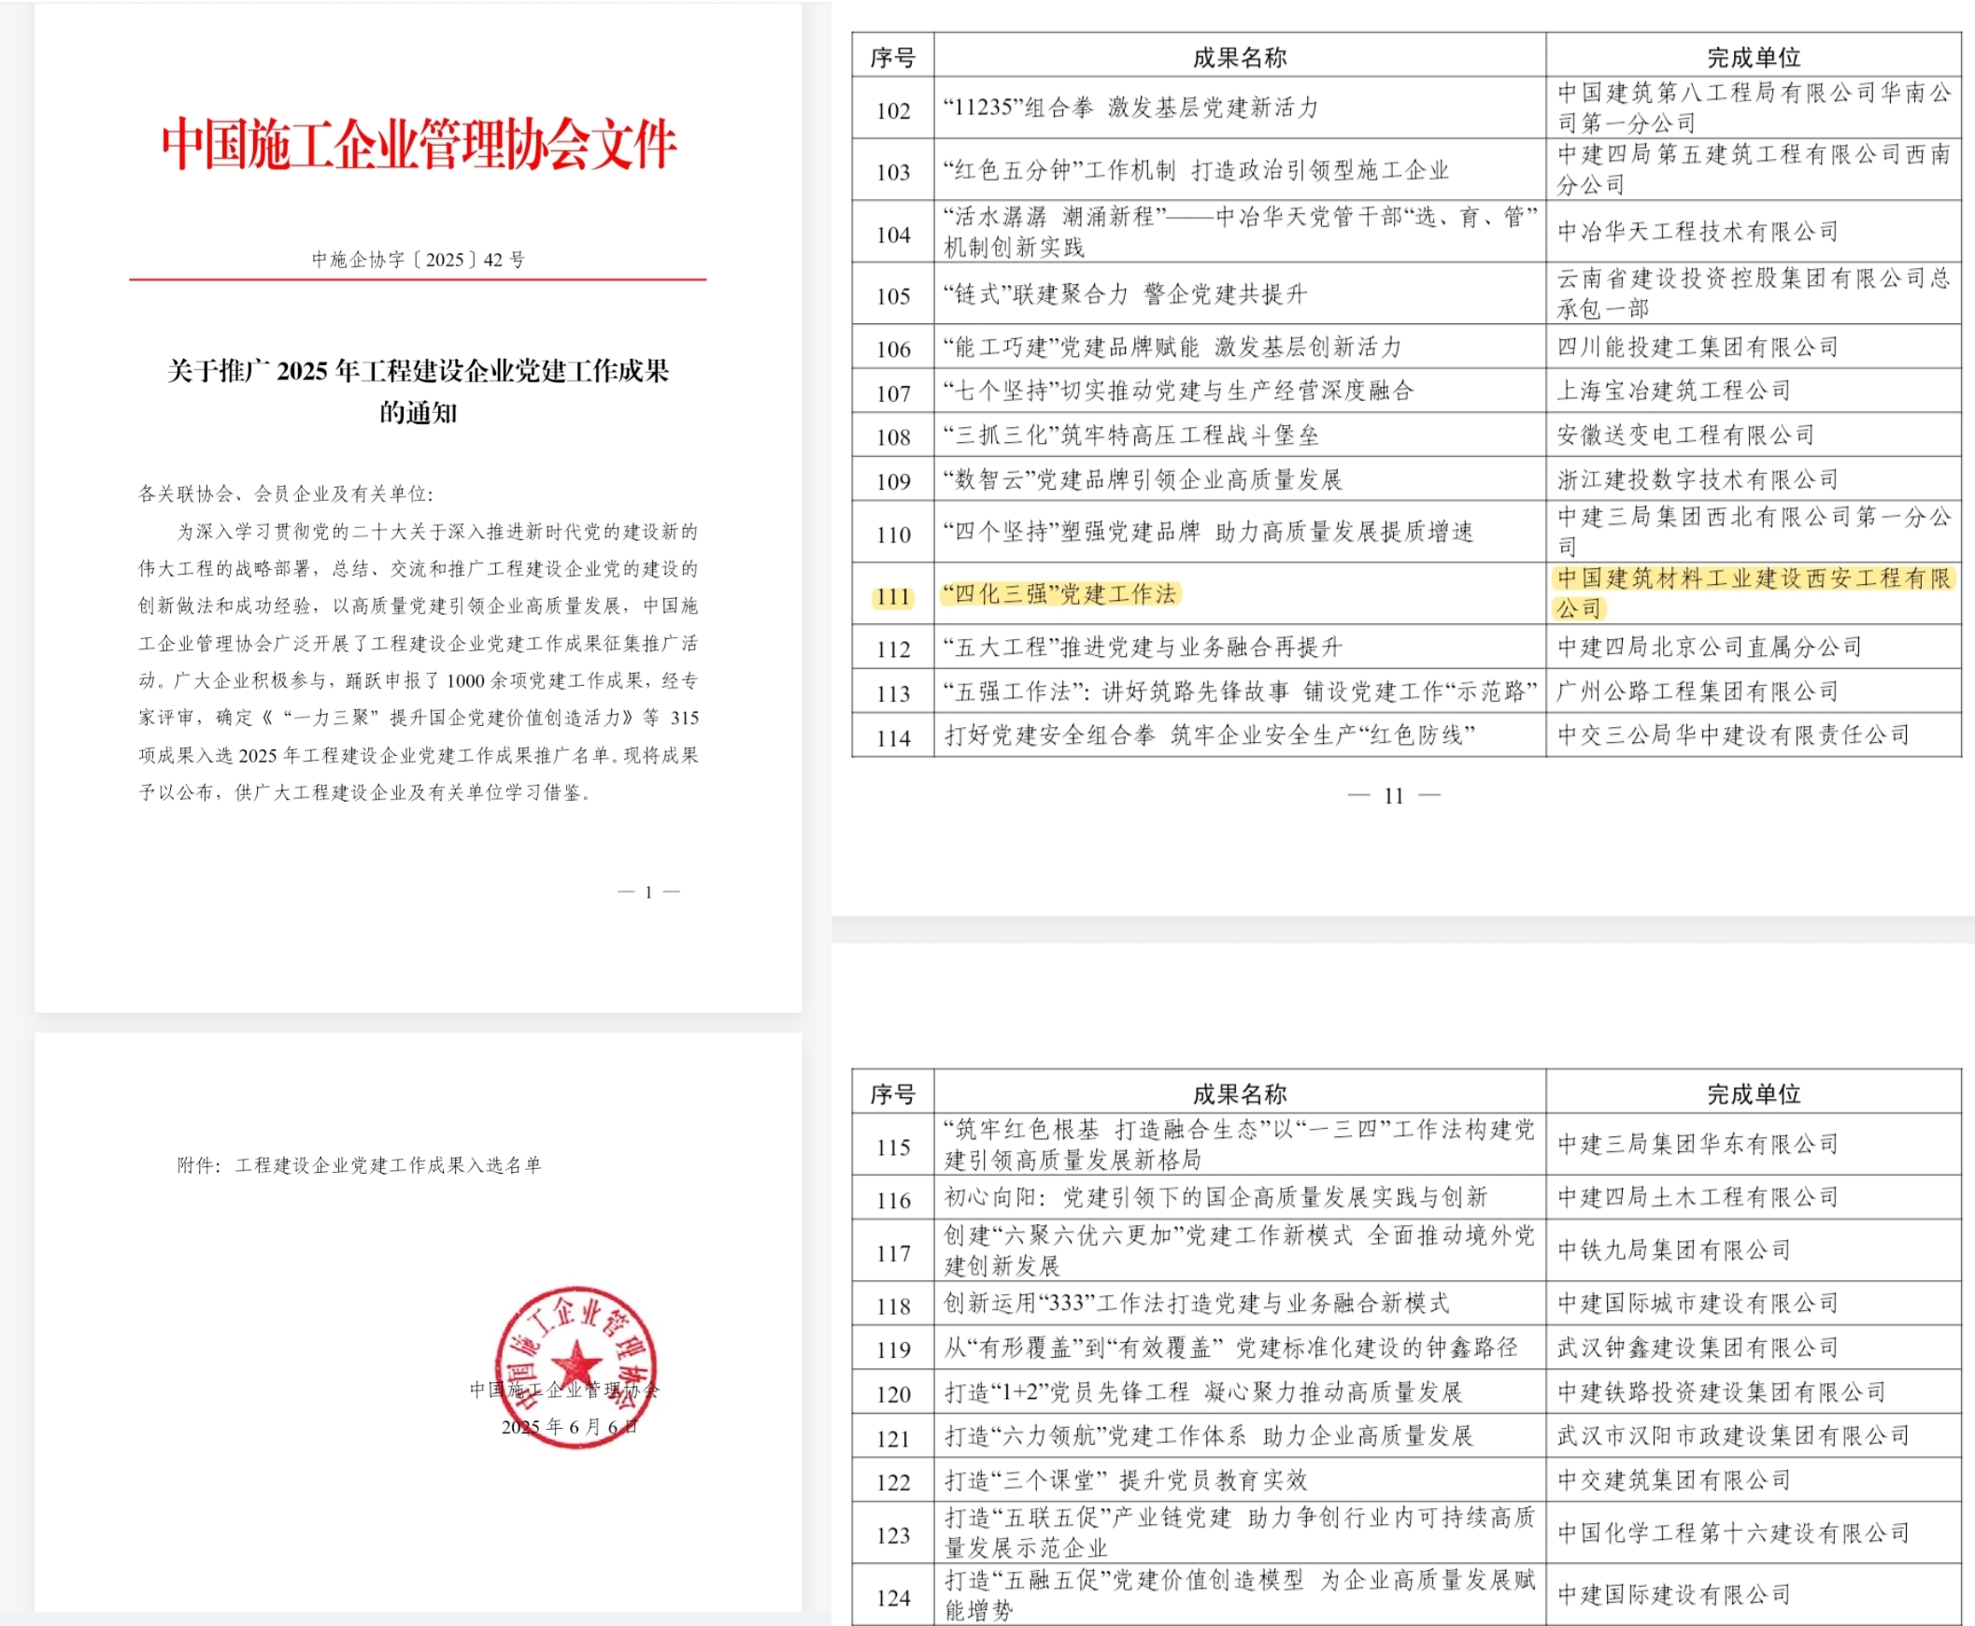Screen dimensions: 1975x1626
Task: Click highlighted company 中国建筑材料工业建设西安工程有限公司
Action: tap(1752, 579)
